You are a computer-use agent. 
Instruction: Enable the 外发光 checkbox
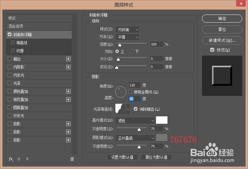10,115
